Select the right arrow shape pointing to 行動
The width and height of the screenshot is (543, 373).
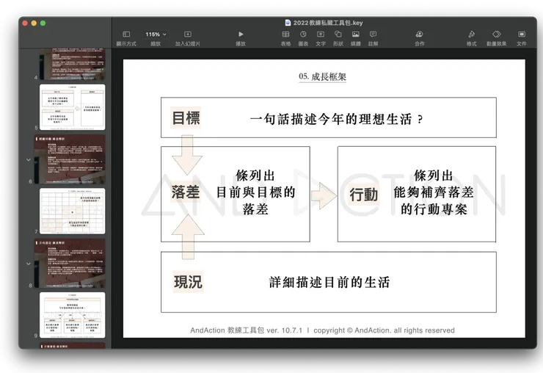click(x=324, y=196)
